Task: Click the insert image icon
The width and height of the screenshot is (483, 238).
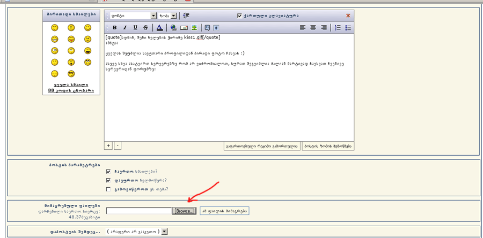Action: (x=194, y=28)
